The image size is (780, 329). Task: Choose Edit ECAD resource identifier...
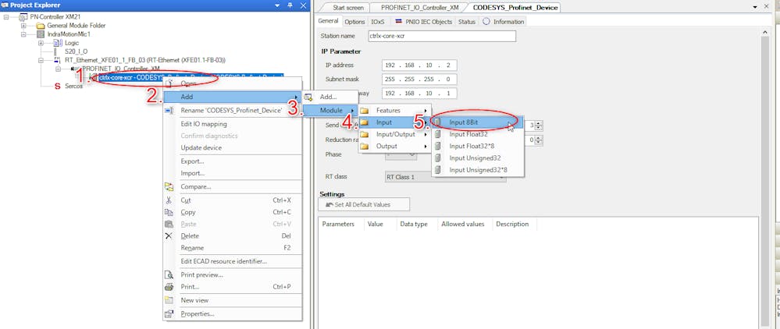233,261
